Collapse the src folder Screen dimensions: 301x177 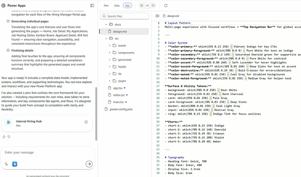106,39
